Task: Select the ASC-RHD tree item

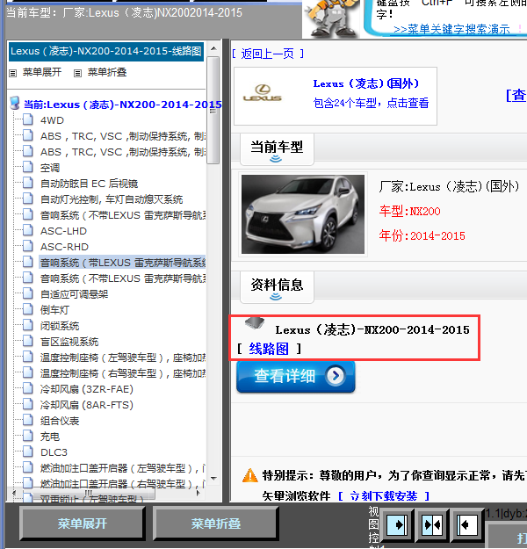Action: coord(64,247)
